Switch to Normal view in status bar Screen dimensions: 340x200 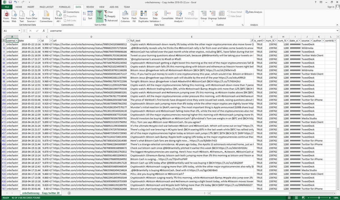click(289, 197)
